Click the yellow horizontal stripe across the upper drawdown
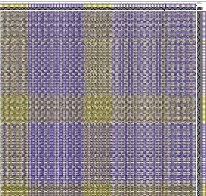Image resolution: width=206 pixels, height=196 pixels. [98, 42]
